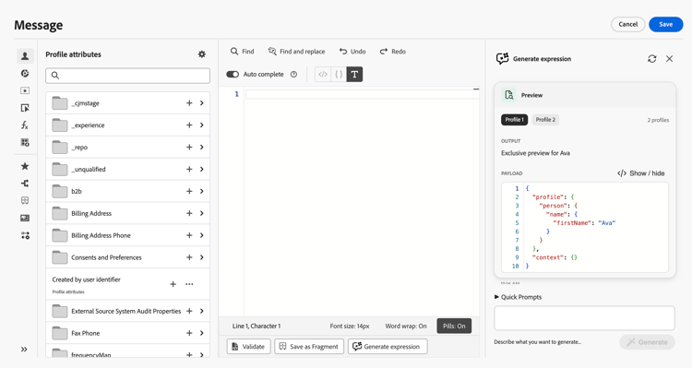Click the Validate button
The height and width of the screenshot is (368, 692).
pos(248,347)
